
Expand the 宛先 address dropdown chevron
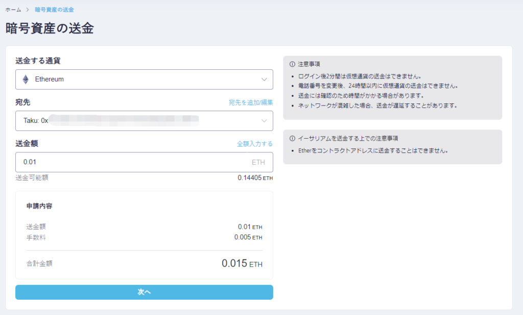[264, 120]
